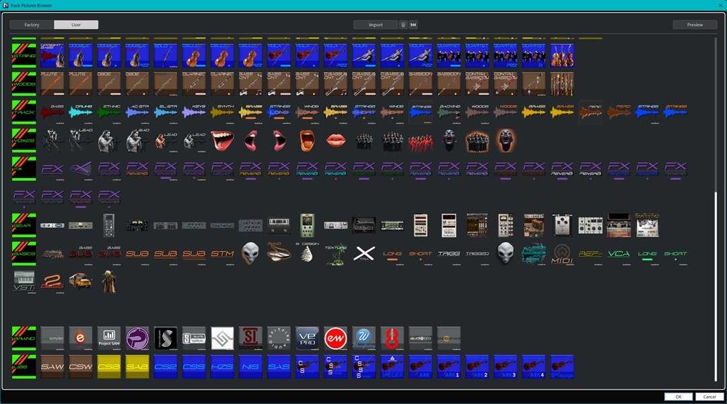Select the VE PRO logo picture
This screenshot has height=404, width=727.
pyautogui.click(x=307, y=337)
